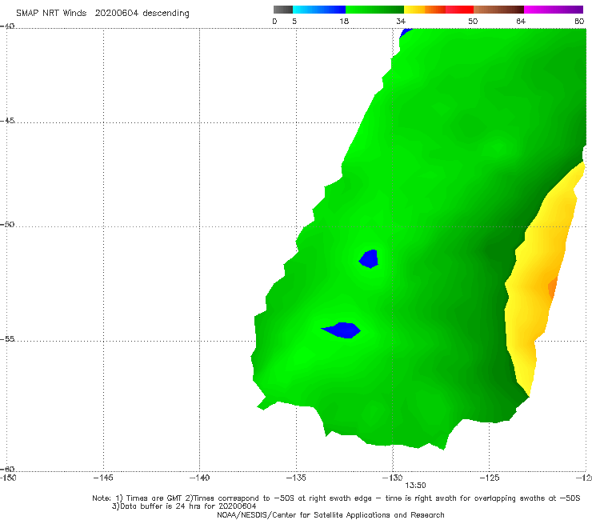Click the lower blue low-wind patch near -54.5
592x520 pixels.
(x=342, y=330)
